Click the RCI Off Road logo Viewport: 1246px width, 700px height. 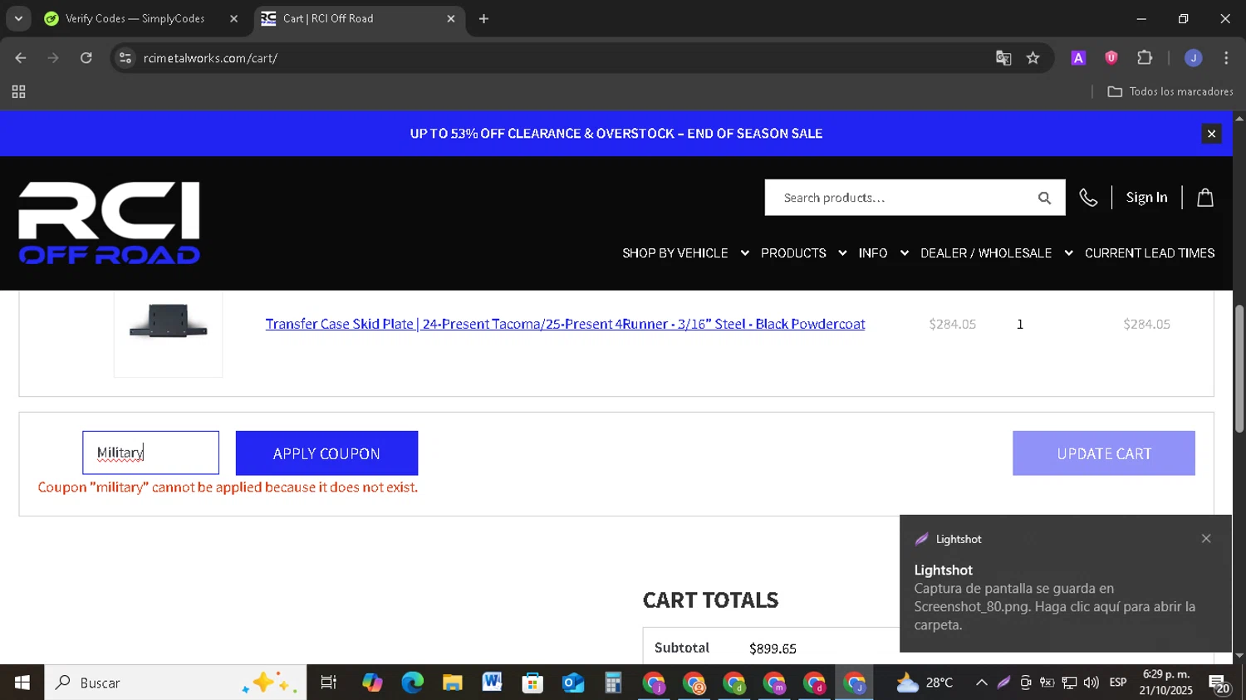click(110, 223)
